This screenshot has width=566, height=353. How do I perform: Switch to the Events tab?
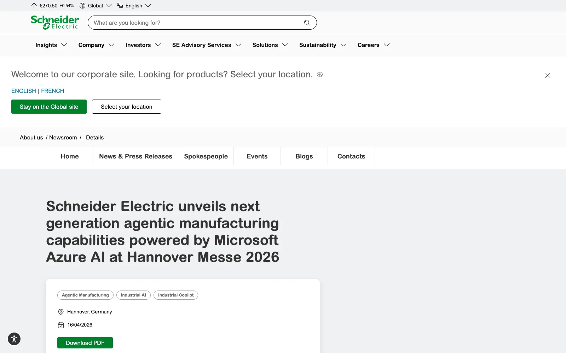click(257, 156)
